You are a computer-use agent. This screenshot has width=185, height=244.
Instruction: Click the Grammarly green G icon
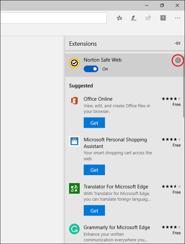pos(74,229)
